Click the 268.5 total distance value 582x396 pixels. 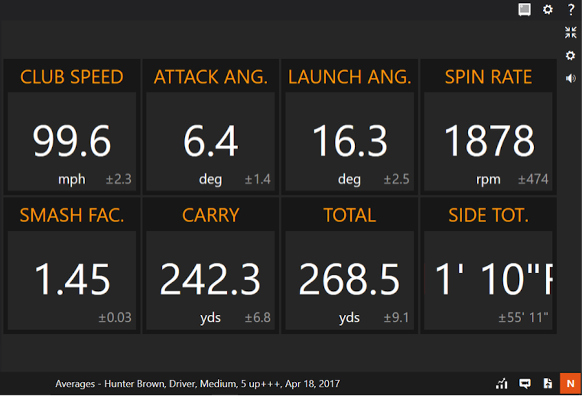[x=350, y=279]
